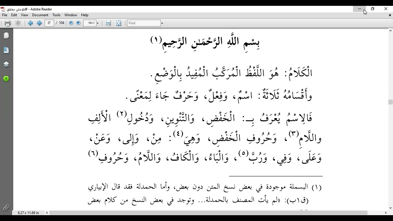Screen dimensions: 393x221
Task: Close the document with the menu-bar X
Action: pyautogui.click(x=390, y=15)
